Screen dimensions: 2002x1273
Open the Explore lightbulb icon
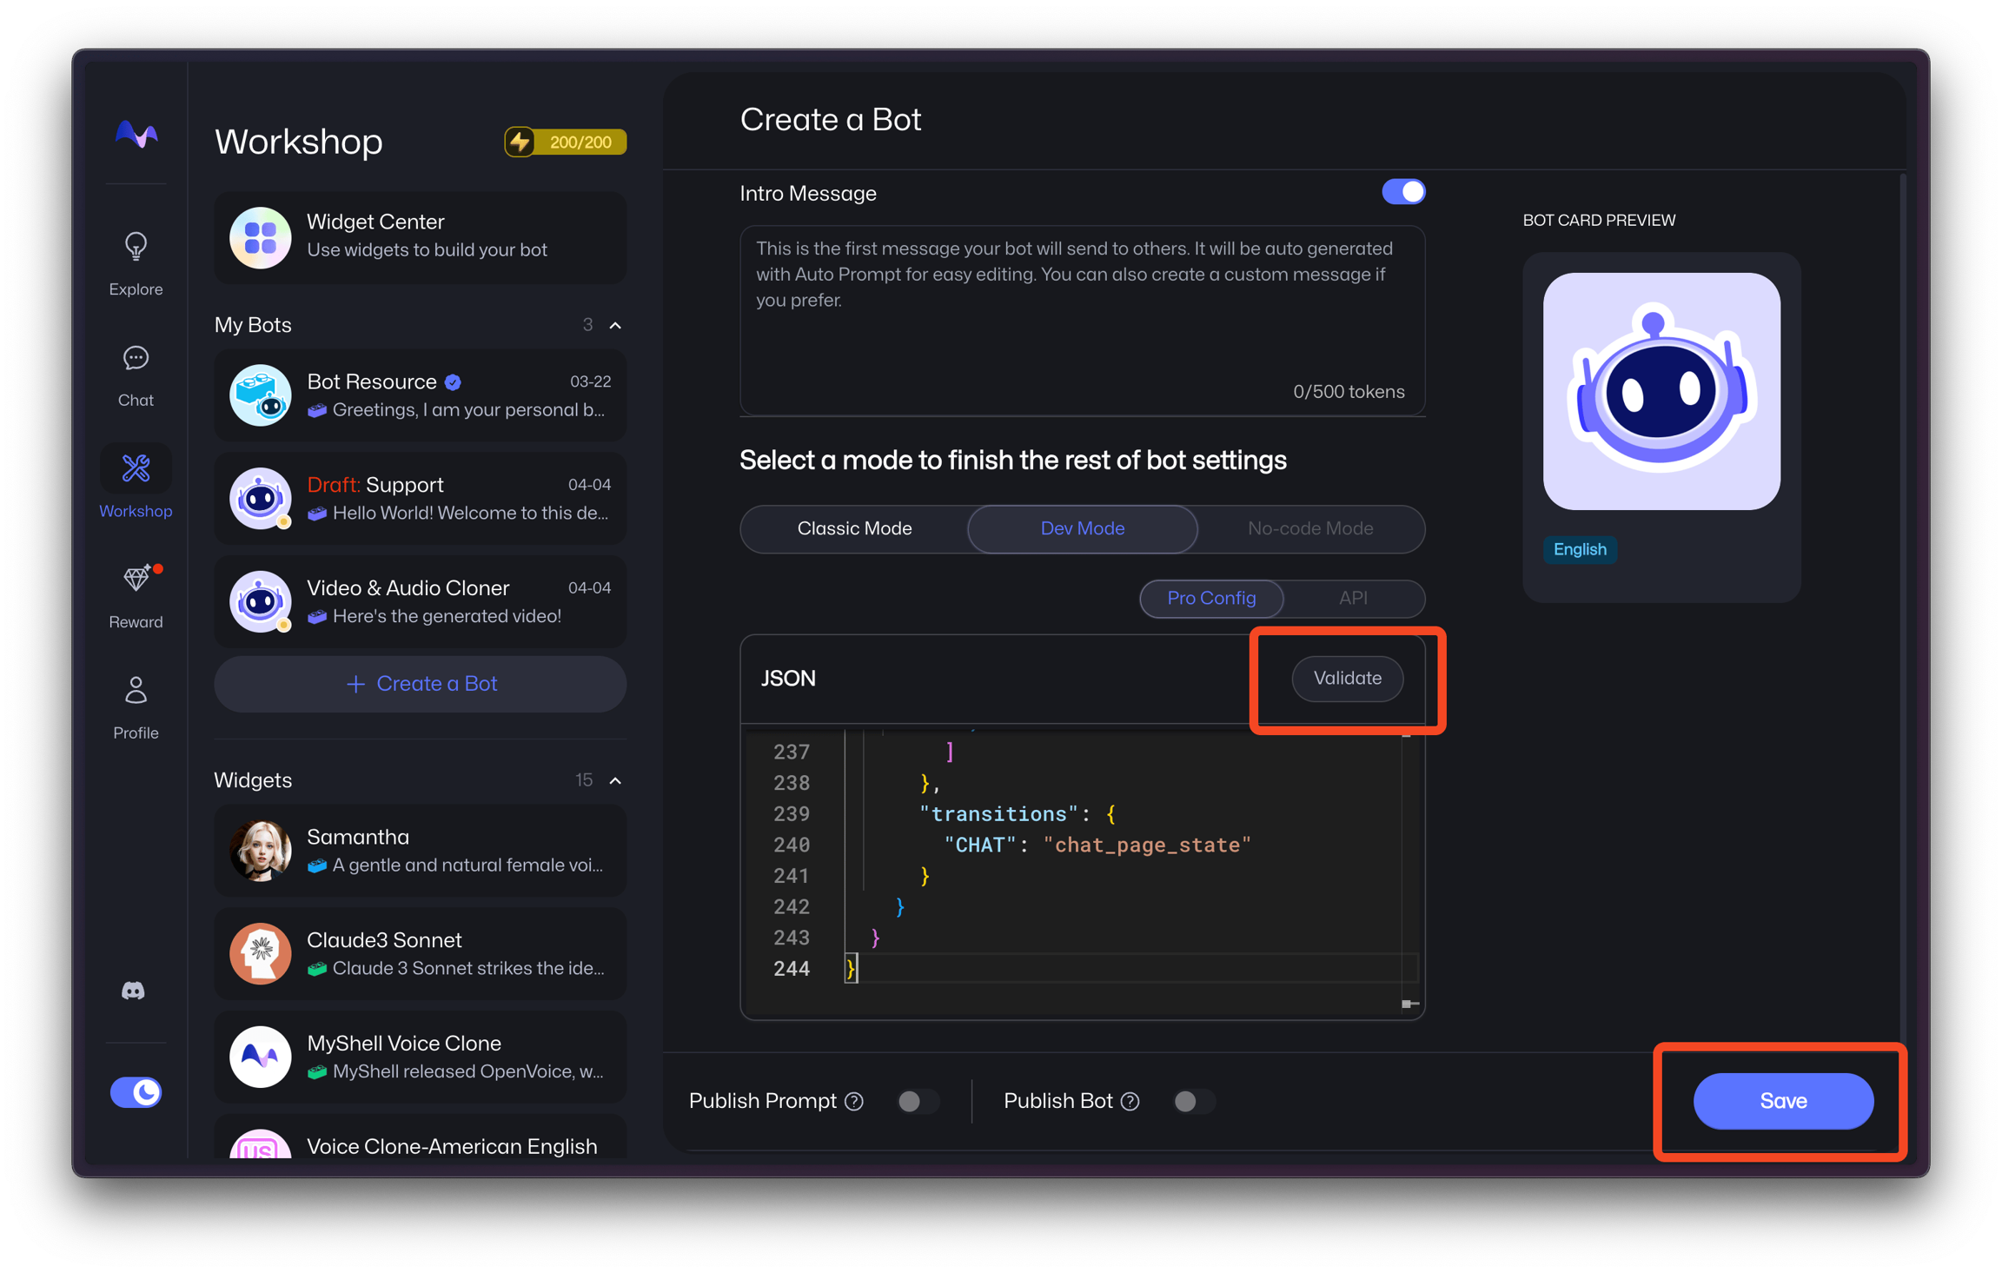(x=136, y=248)
